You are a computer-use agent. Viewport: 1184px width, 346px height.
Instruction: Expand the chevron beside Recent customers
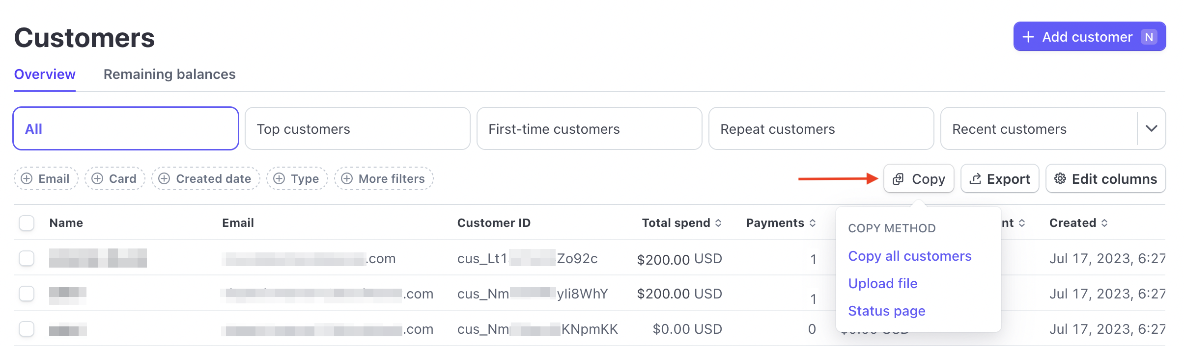tap(1151, 128)
